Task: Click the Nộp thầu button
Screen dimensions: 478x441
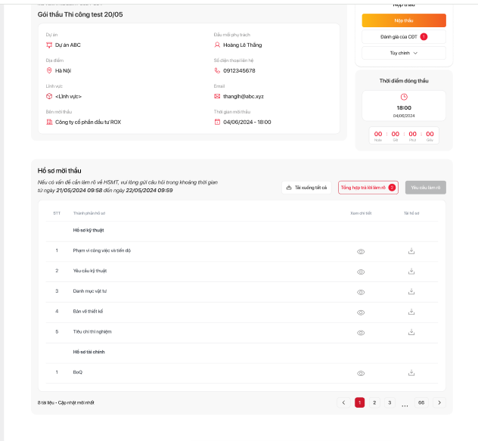Action: 404,20
